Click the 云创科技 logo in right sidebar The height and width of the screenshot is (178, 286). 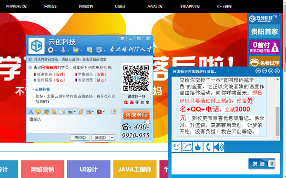click(x=263, y=19)
